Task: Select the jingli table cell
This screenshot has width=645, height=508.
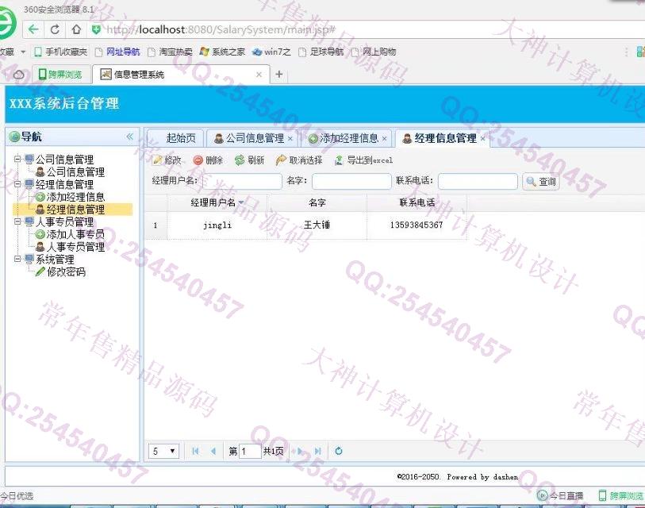Action: [217, 225]
